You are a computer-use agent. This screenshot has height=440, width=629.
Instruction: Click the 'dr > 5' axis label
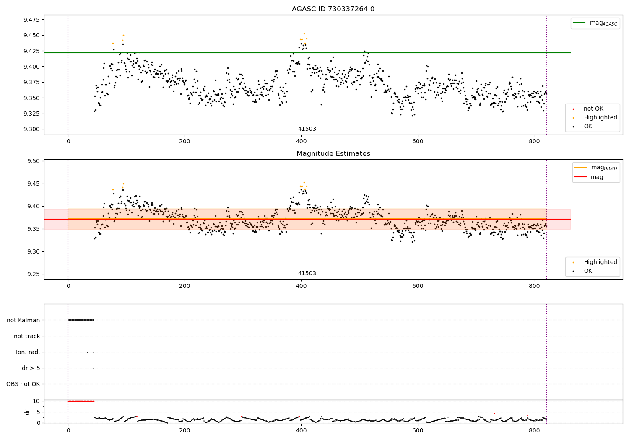point(31,368)
